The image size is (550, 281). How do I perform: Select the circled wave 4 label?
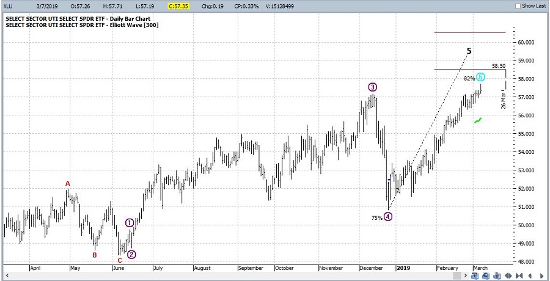pos(388,217)
